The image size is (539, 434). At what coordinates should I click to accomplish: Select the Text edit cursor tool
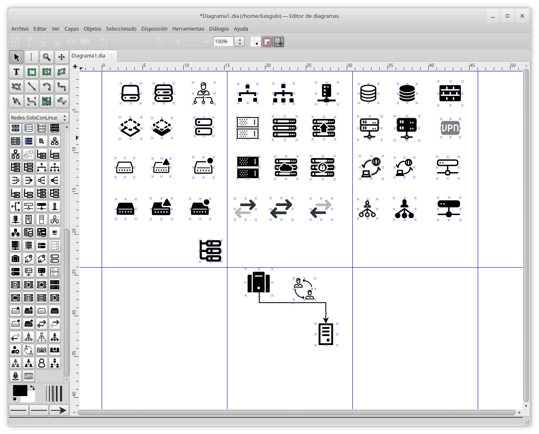(x=31, y=57)
